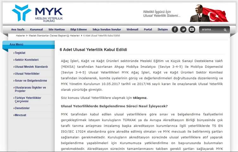The width and height of the screenshot is (238, 152).
Task: Expand Teşkilat in the Ana Menü
Action: coord(20,53)
